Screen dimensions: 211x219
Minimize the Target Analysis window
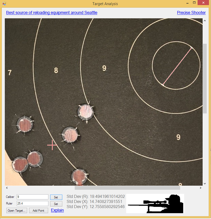pos(187,3)
